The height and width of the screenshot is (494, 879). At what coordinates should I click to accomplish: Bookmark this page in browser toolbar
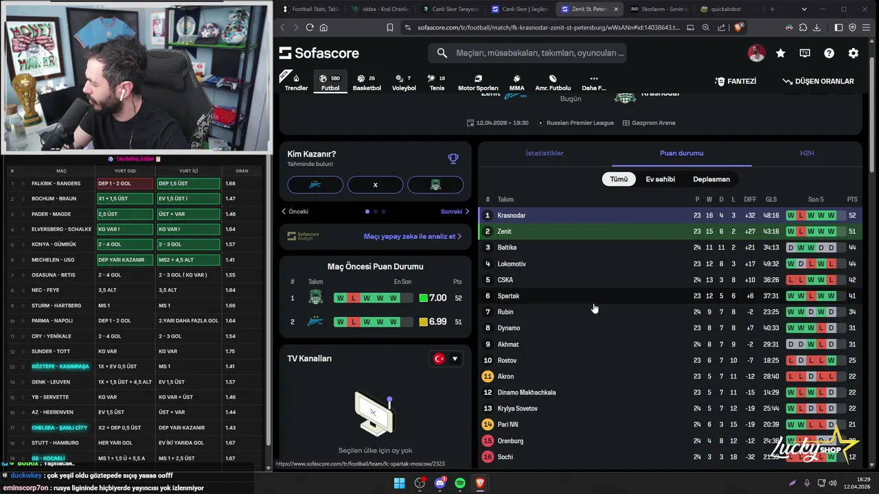coord(389,27)
